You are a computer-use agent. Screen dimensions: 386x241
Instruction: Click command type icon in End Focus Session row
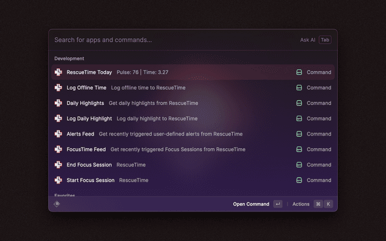pos(299,164)
